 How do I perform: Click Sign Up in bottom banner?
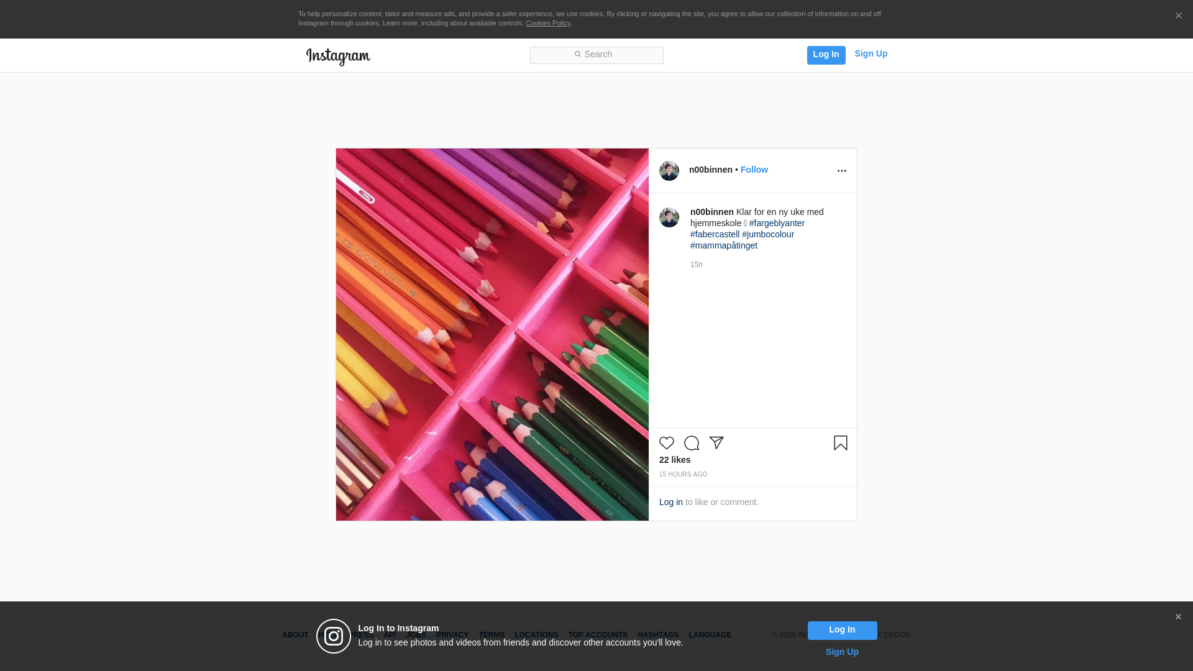coord(842,652)
